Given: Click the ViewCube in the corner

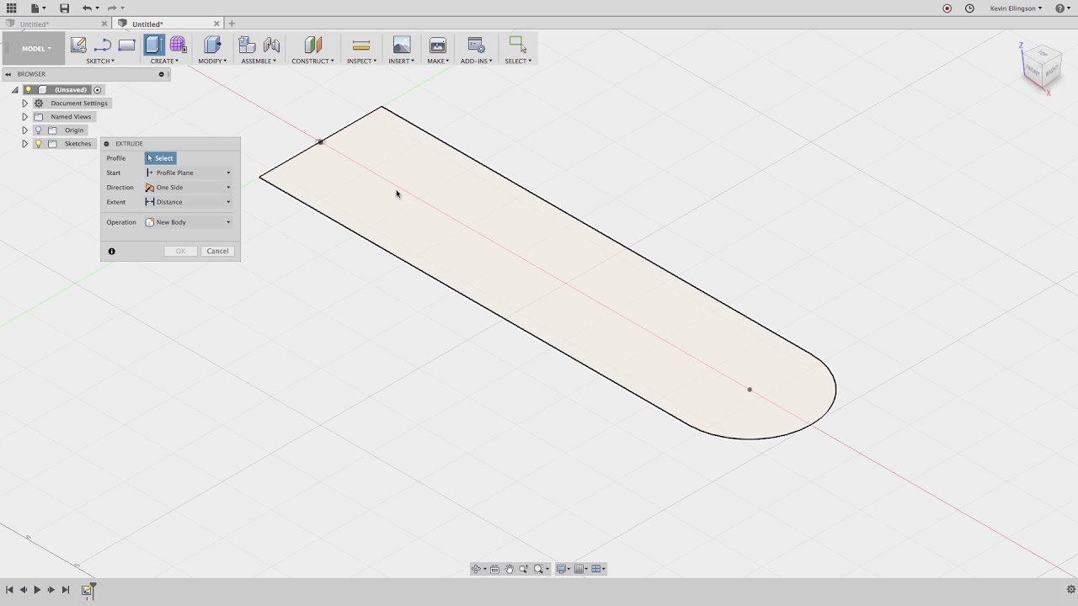Looking at the screenshot, I should click(x=1042, y=66).
